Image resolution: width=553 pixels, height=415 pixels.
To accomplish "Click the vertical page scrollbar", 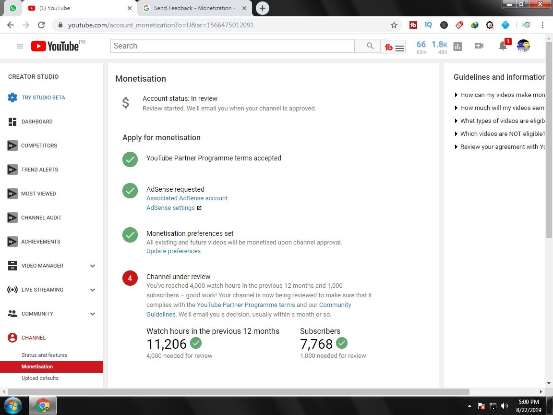I will [x=549, y=141].
